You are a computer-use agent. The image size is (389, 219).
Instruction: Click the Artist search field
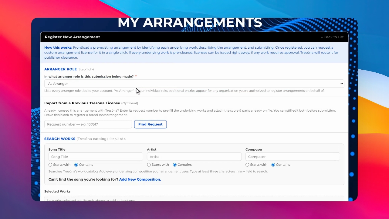194,157
